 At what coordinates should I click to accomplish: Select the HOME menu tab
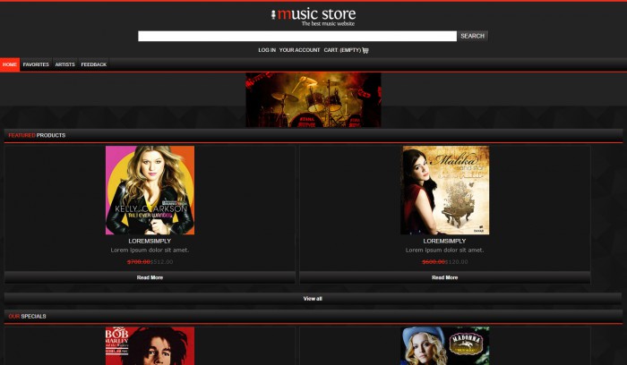[10, 64]
